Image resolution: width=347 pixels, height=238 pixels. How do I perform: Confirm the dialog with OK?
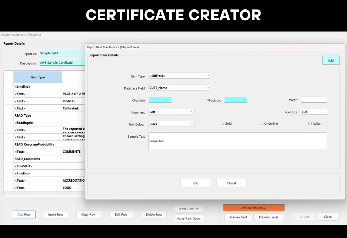pyautogui.click(x=195, y=183)
